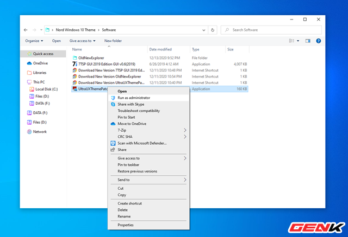The width and height of the screenshot is (348, 237).
Task: Select Quick access in sidebar
Action: 43,54
